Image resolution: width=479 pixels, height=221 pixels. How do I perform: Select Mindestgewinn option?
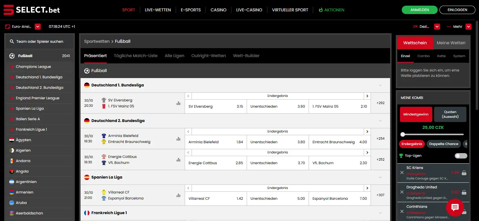pyautogui.click(x=416, y=114)
